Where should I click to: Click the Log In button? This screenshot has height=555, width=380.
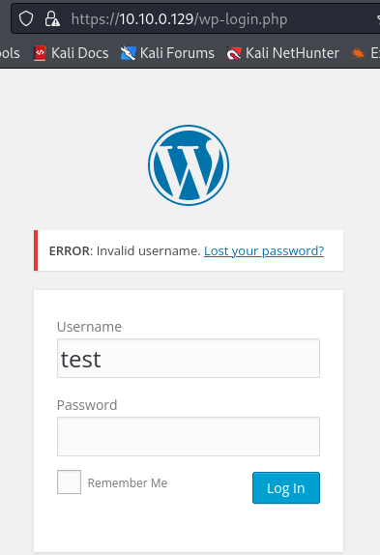[x=286, y=487]
